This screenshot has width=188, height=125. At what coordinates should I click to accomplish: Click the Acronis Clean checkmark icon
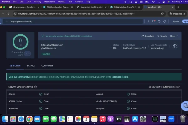coord(128,94)
